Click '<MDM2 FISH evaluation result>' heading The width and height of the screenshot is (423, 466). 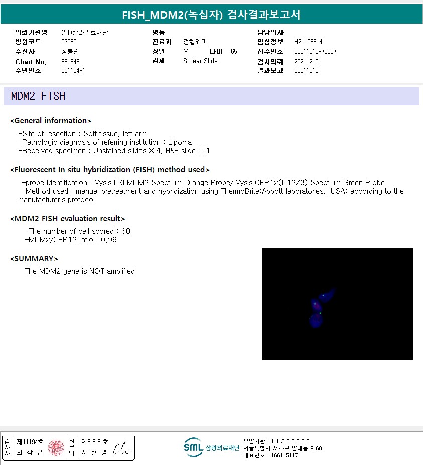[67, 218]
